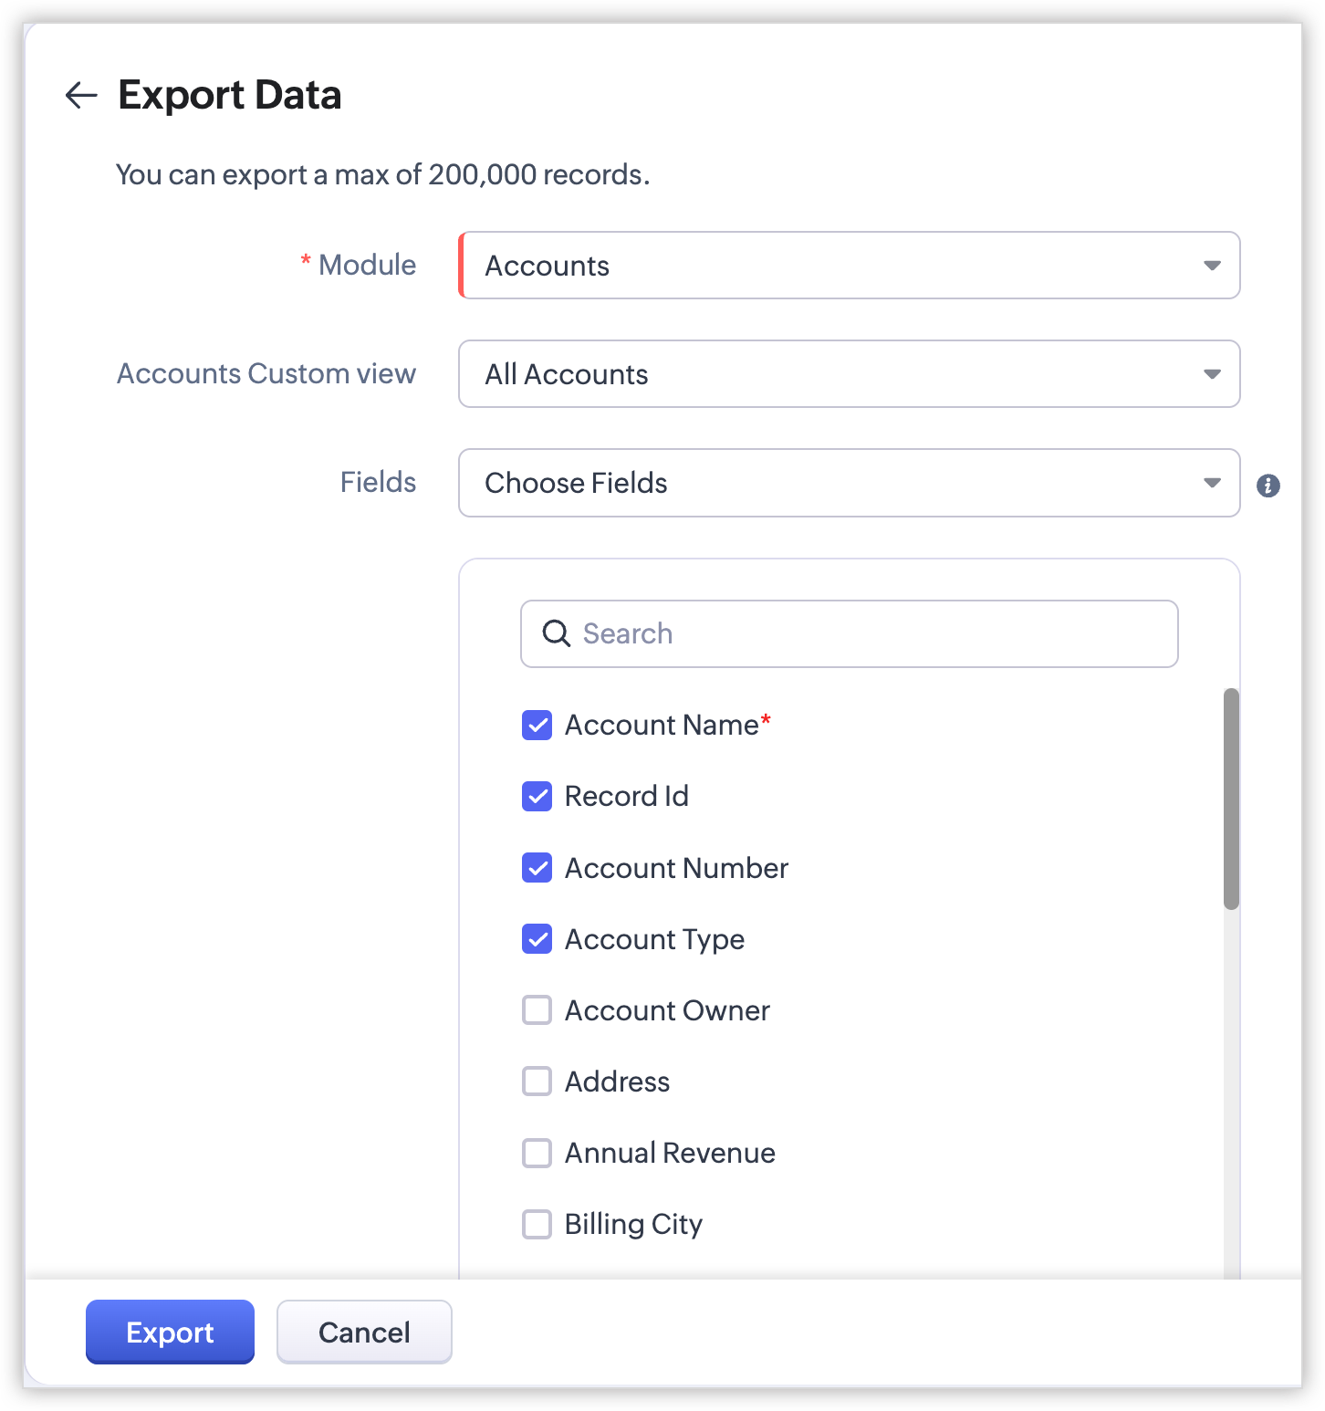Enable the Account Owner checkbox
This screenshot has width=1325, height=1411.
point(537,1010)
